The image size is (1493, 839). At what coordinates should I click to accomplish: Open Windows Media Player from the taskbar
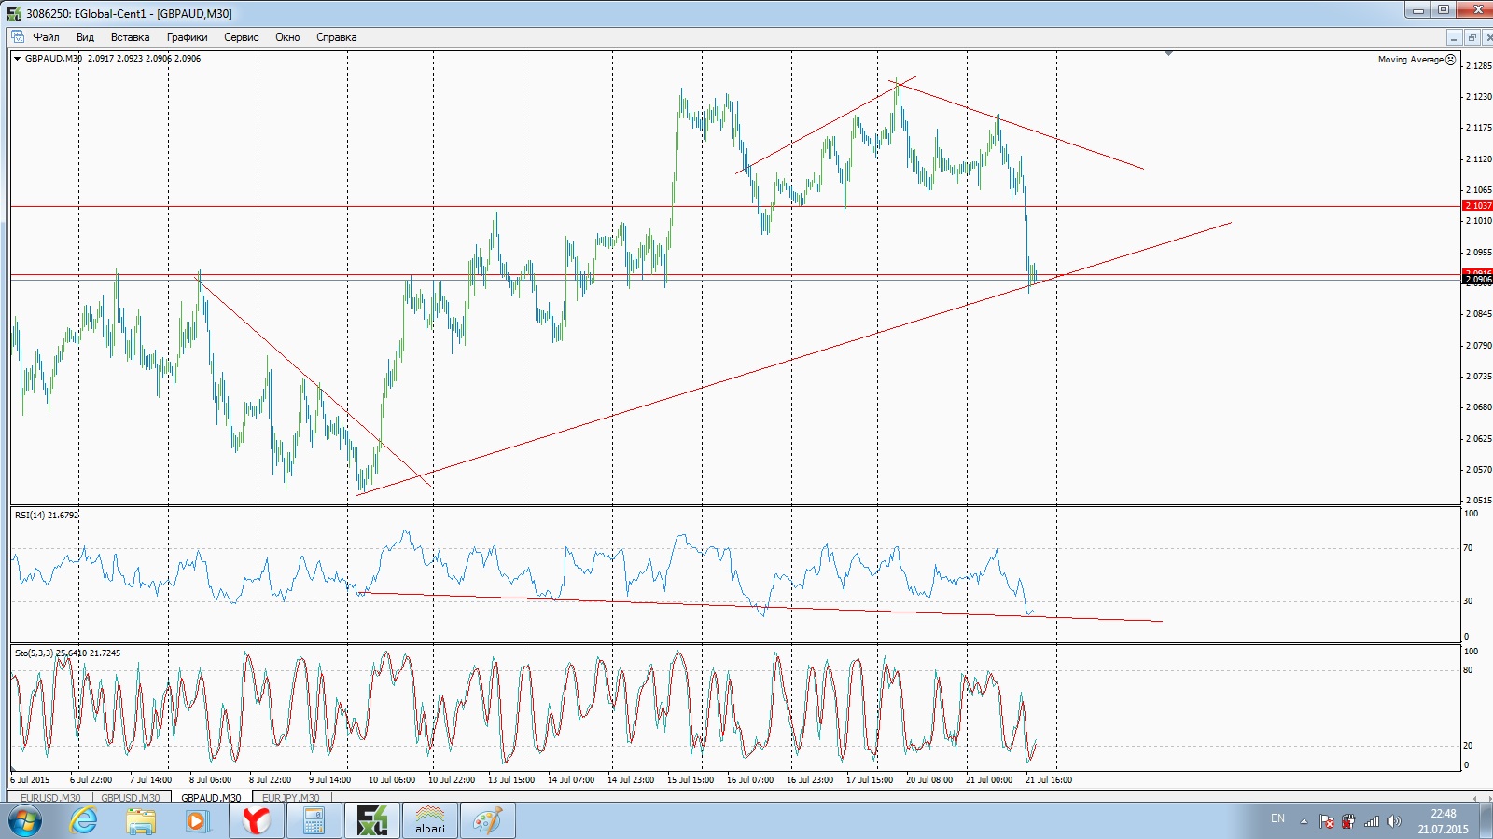(x=197, y=821)
